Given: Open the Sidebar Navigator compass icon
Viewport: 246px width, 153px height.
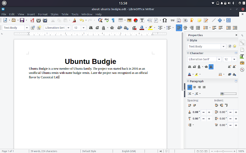Looking at the screenshot, I should tap(242, 70).
